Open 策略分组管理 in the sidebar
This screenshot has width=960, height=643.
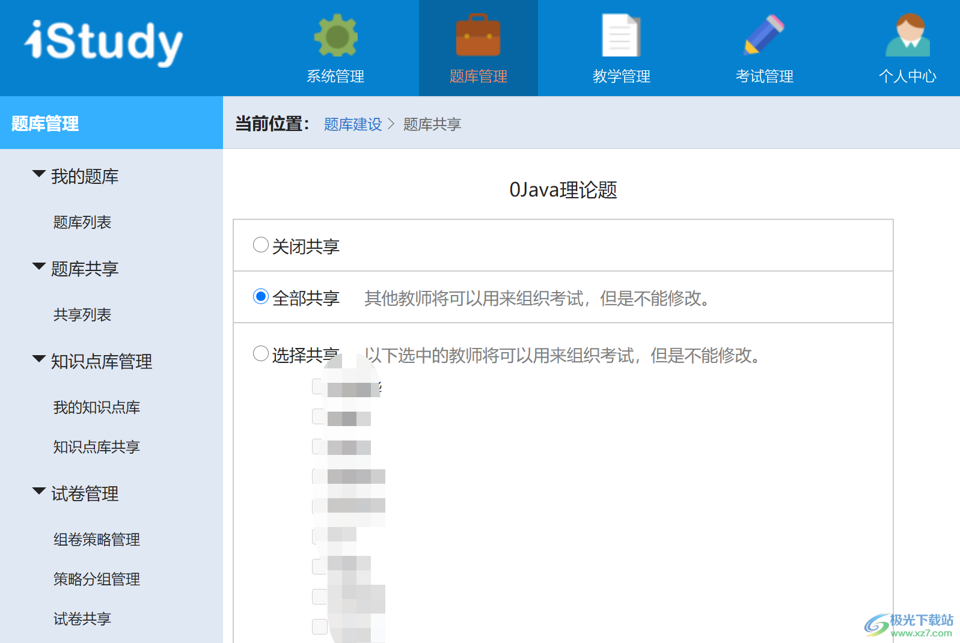tap(97, 579)
